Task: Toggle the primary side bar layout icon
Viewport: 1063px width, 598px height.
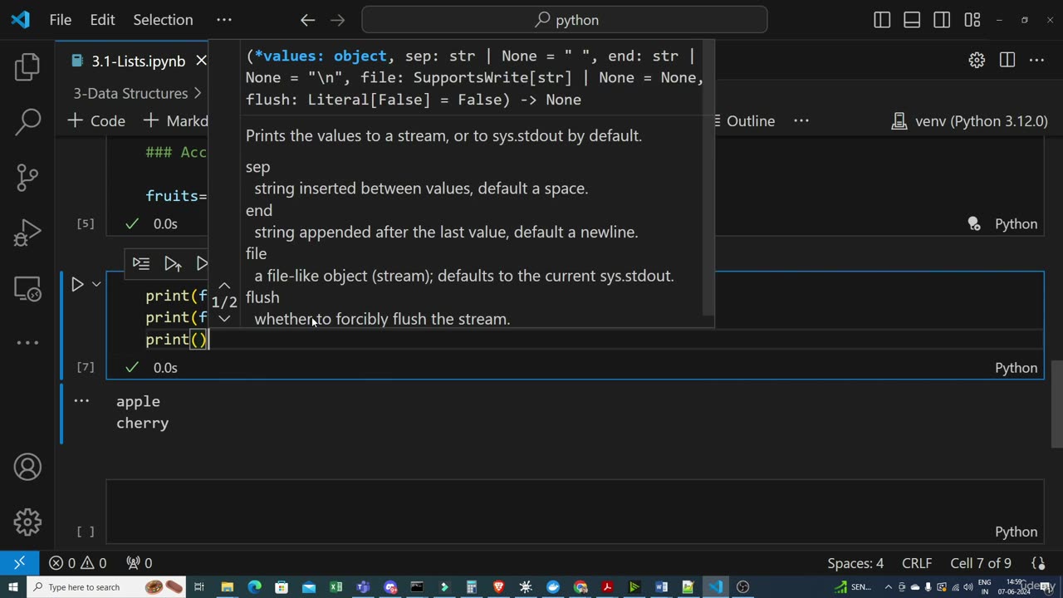Action: (x=882, y=20)
